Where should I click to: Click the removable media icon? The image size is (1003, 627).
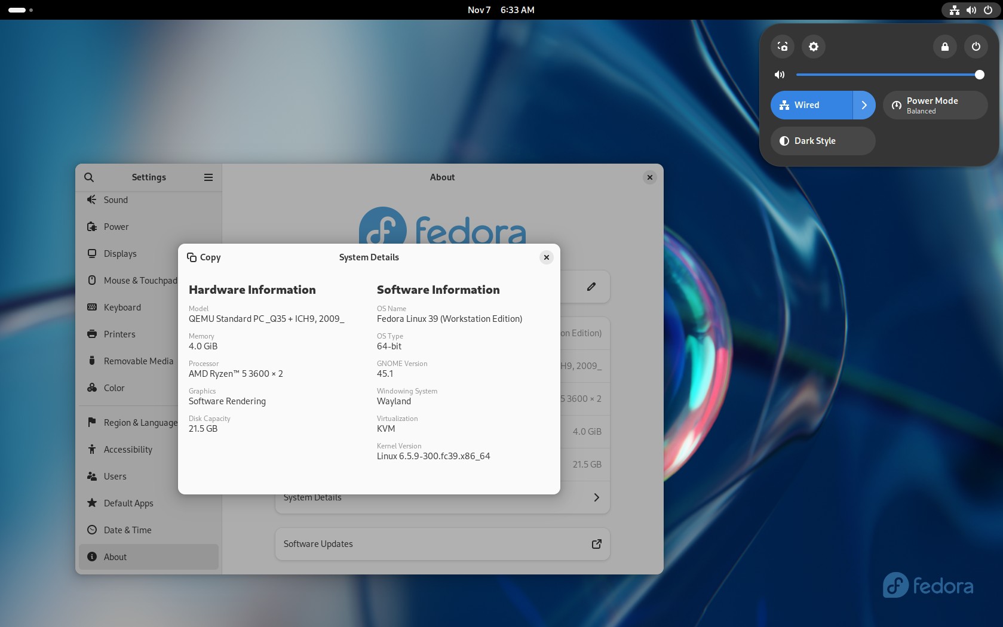(x=91, y=361)
